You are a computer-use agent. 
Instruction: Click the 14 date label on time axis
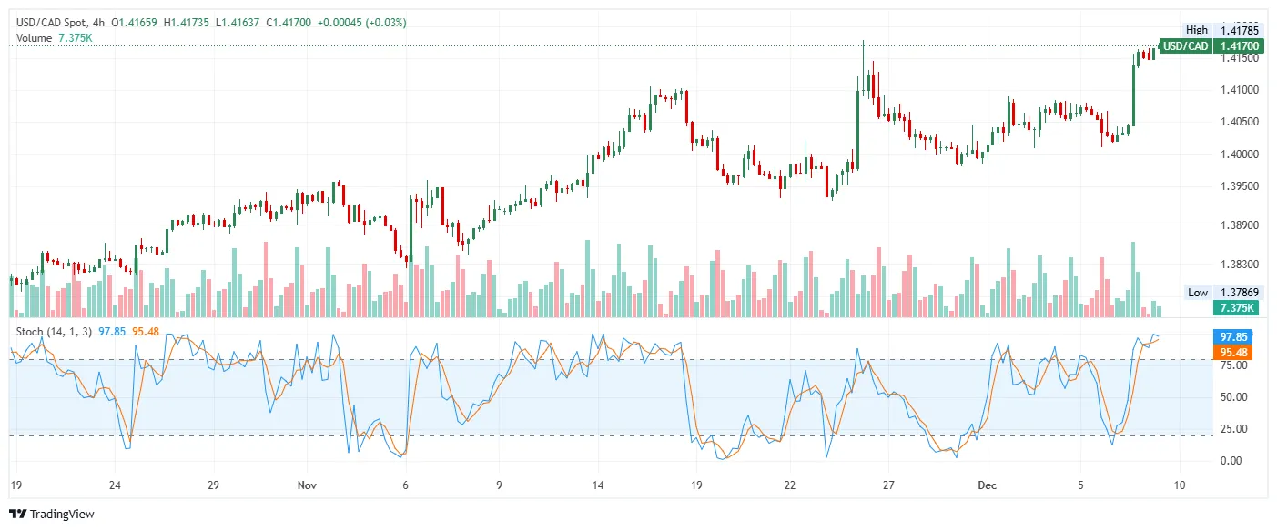[597, 485]
